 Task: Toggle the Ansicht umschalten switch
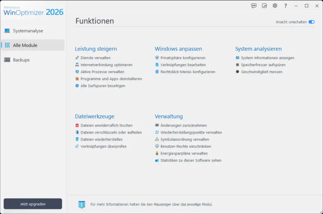[312, 22]
